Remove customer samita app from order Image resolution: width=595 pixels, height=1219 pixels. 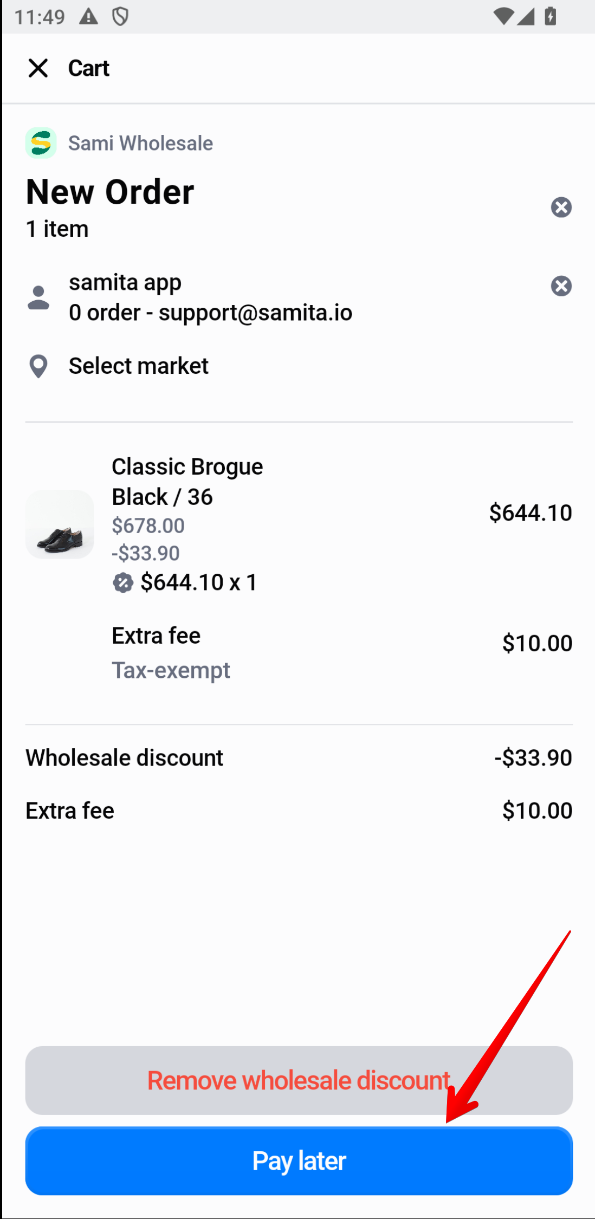pyautogui.click(x=561, y=286)
